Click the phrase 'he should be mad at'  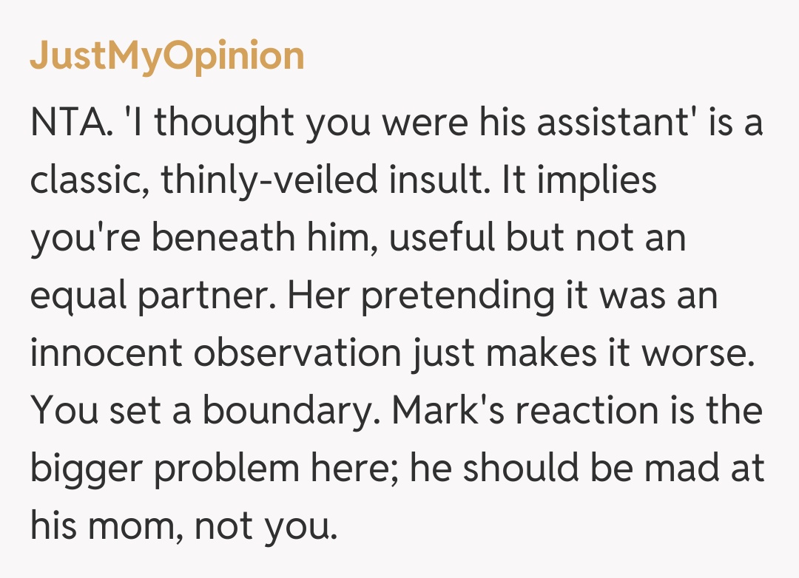coord(589,470)
